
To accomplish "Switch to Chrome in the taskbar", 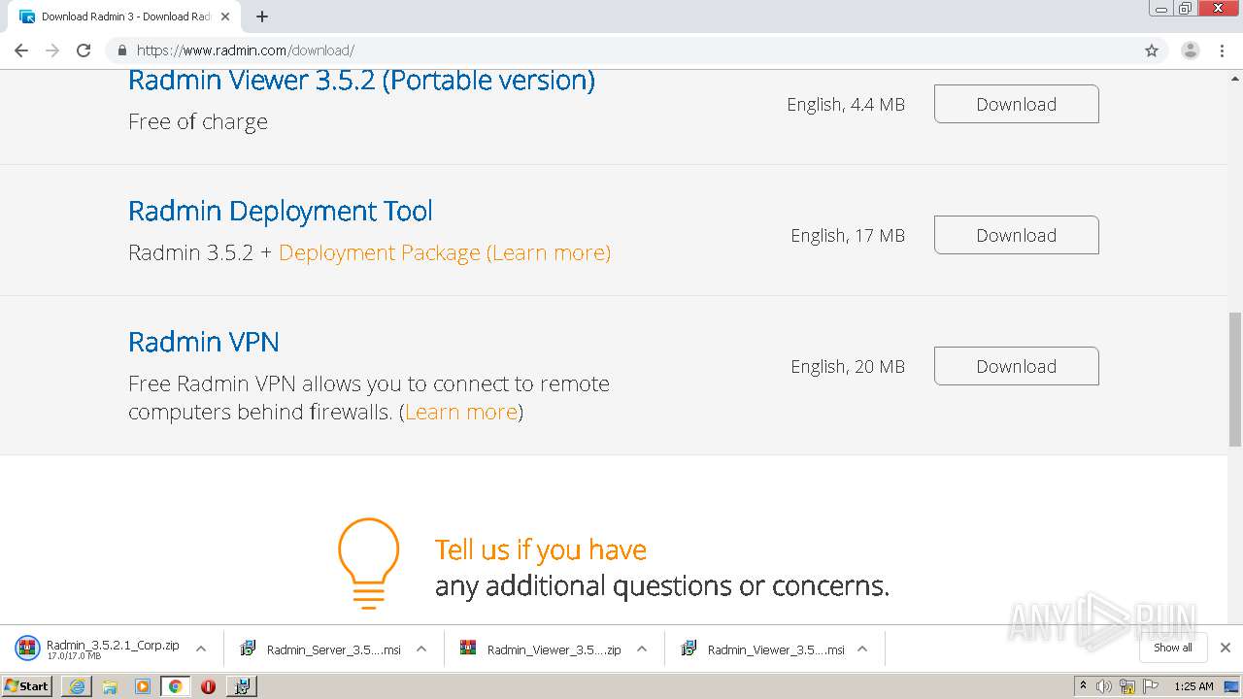I will click(x=175, y=686).
